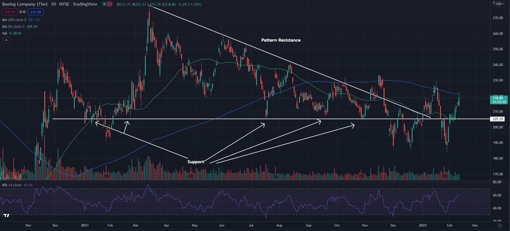
Task: Click the Jun label on time axis
Action: pos(222,225)
